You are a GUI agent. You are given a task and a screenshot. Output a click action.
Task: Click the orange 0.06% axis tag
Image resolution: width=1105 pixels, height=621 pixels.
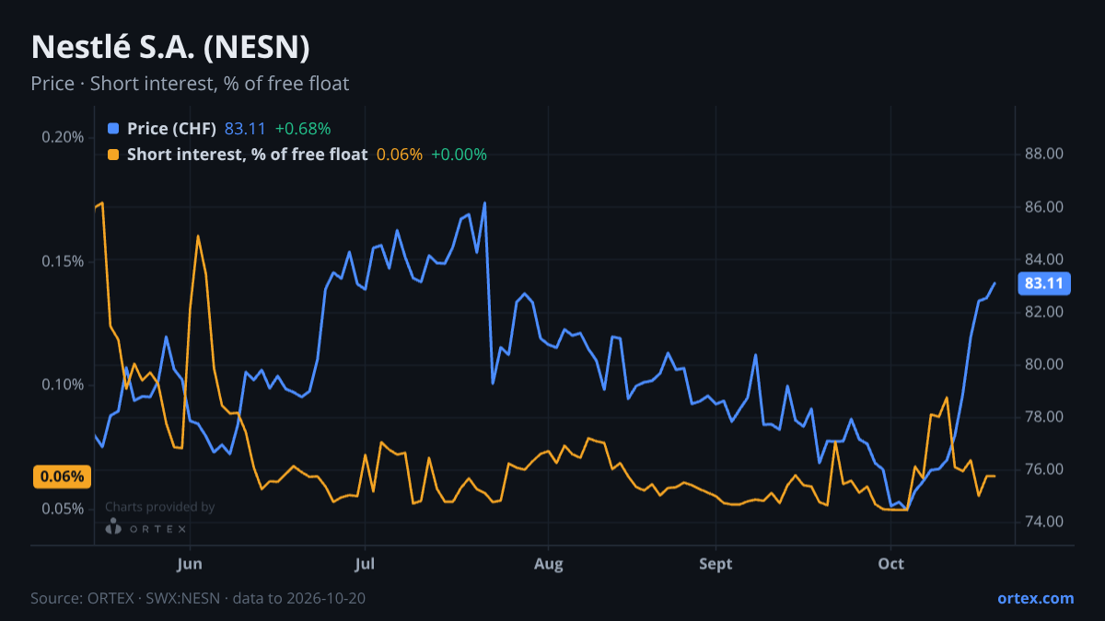tap(63, 477)
